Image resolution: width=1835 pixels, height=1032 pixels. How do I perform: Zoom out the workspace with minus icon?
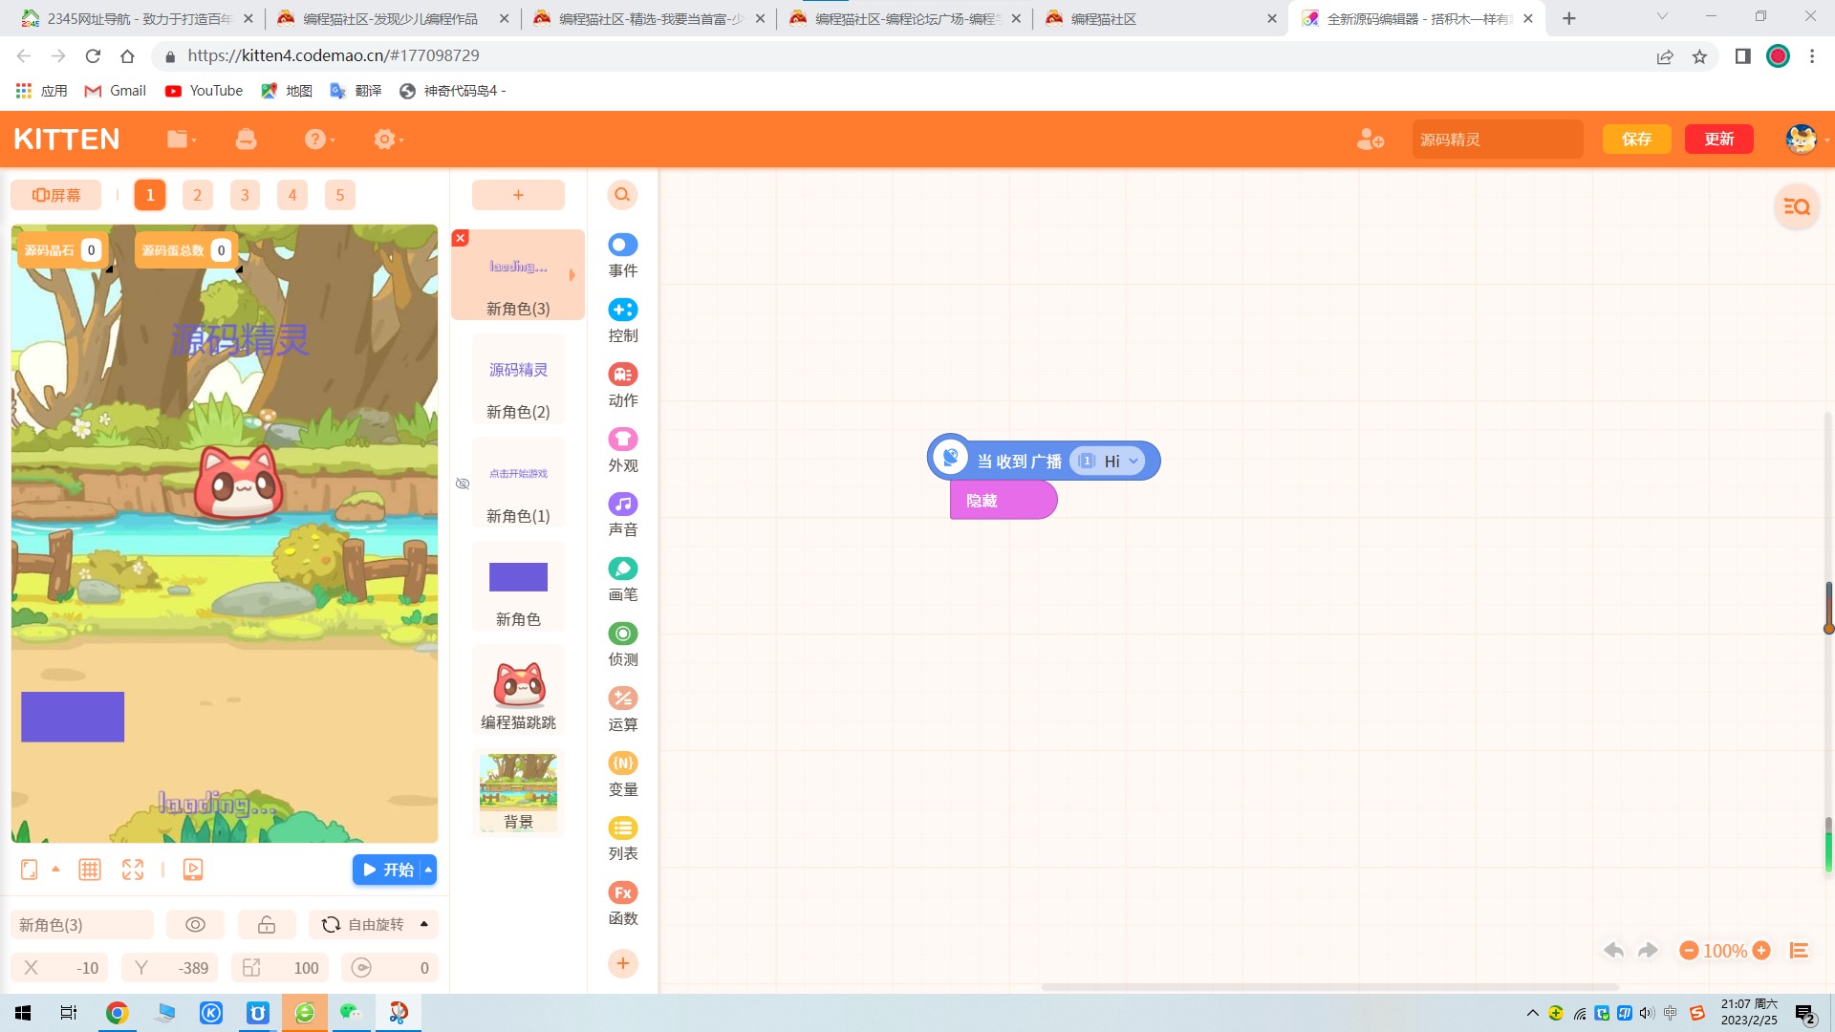(1689, 951)
